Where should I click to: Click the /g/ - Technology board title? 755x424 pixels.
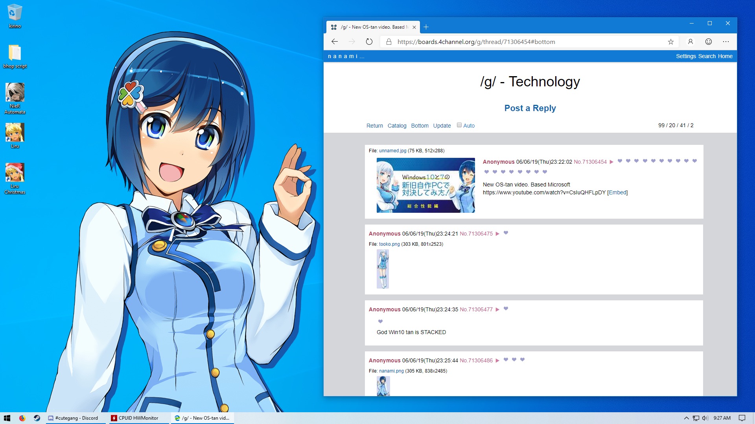click(x=530, y=82)
